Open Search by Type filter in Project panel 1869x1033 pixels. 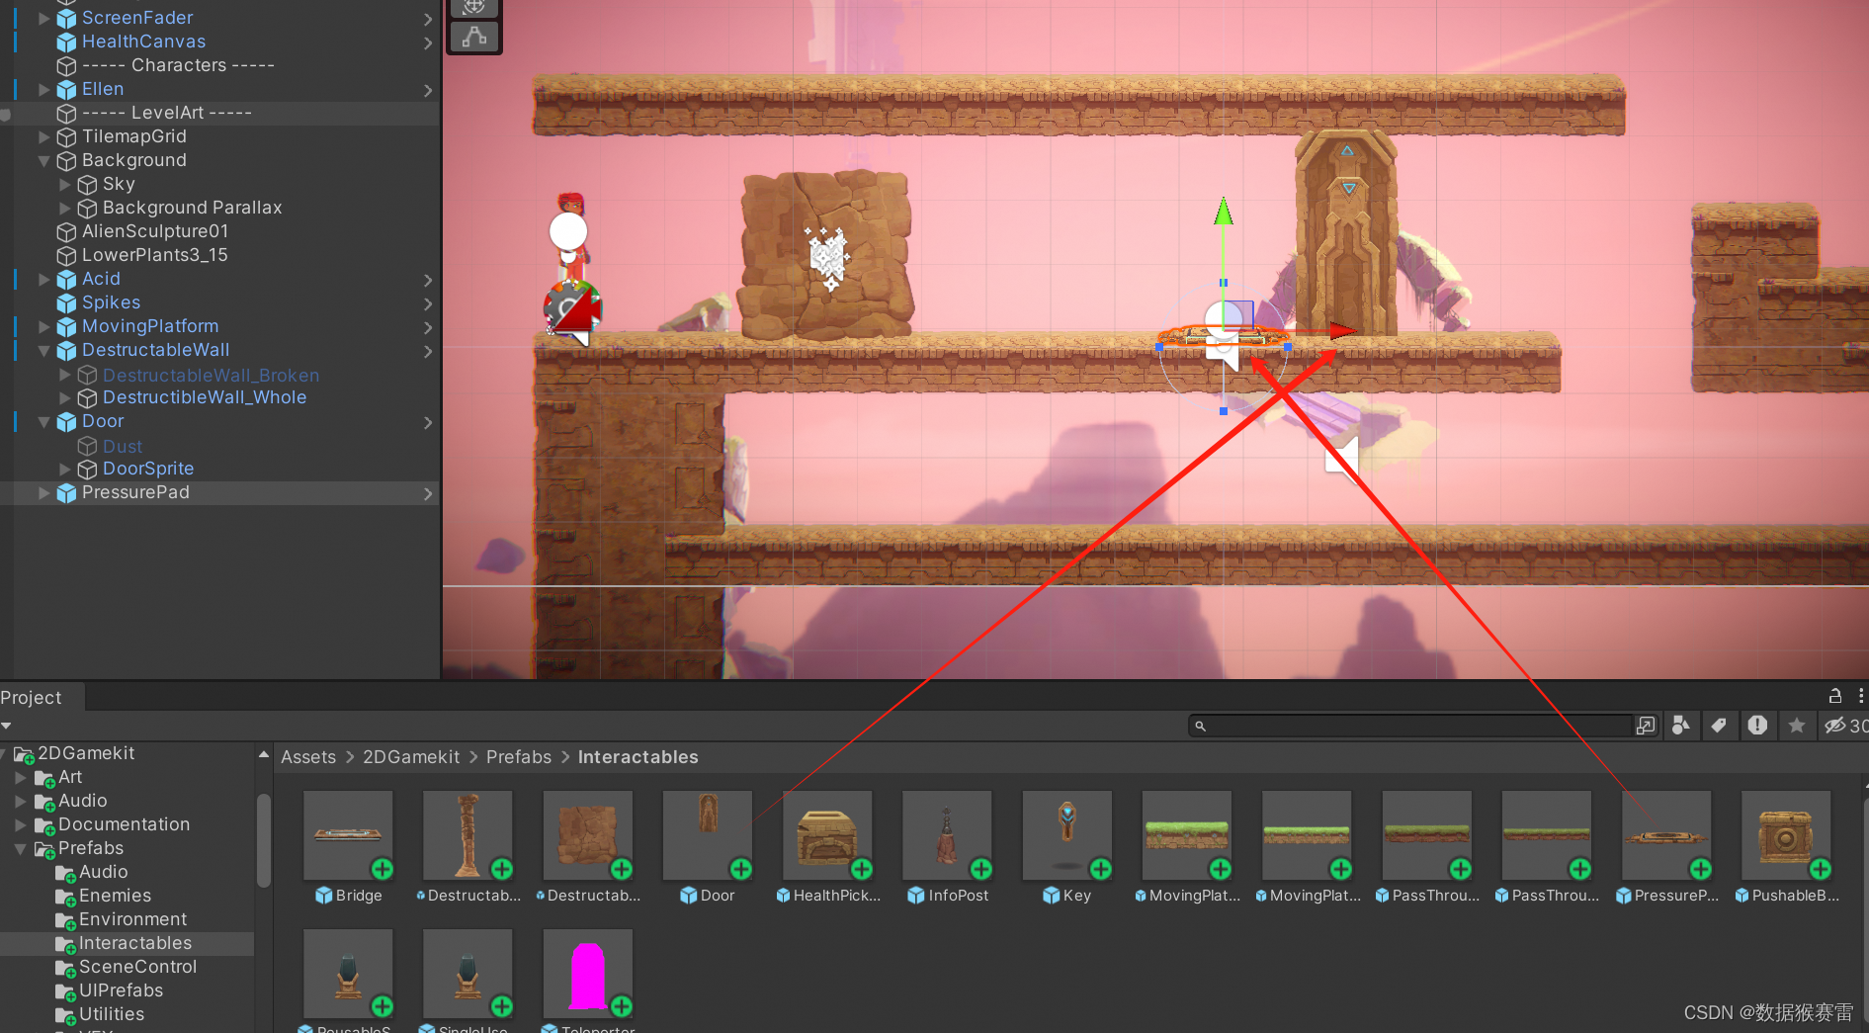(1680, 726)
